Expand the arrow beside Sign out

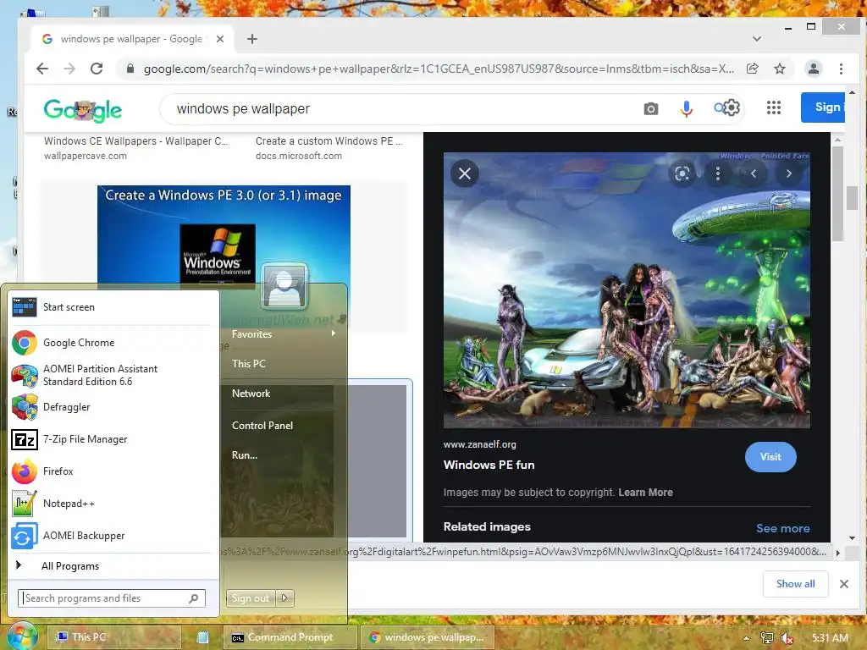284,598
